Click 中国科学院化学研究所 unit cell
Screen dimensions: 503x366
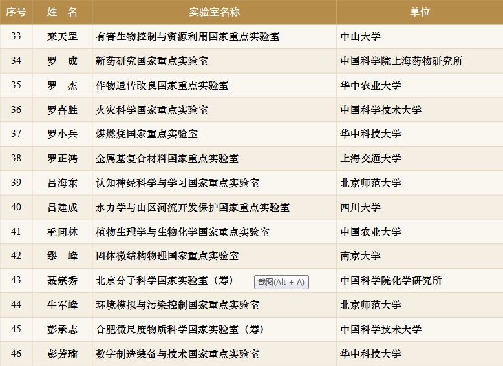coord(391,281)
